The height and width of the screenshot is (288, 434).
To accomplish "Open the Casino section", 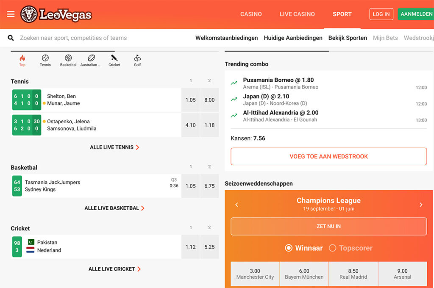I will click(251, 14).
